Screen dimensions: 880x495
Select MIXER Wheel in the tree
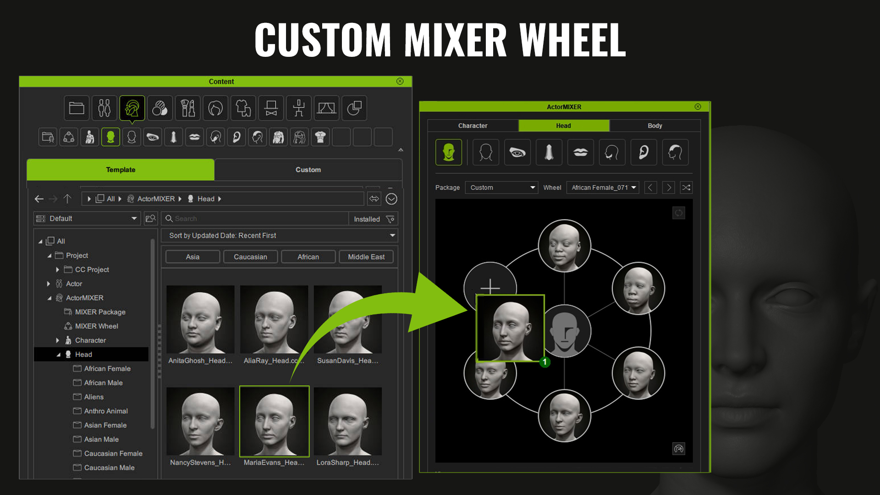point(96,326)
